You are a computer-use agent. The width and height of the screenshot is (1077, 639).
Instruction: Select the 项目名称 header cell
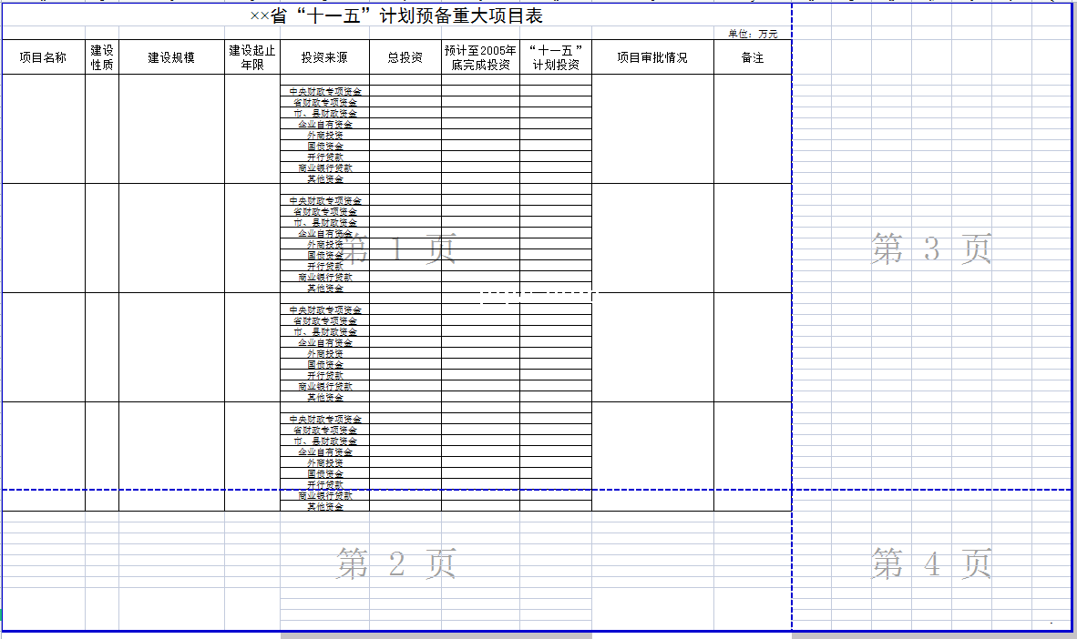click(x=43, y=57)
